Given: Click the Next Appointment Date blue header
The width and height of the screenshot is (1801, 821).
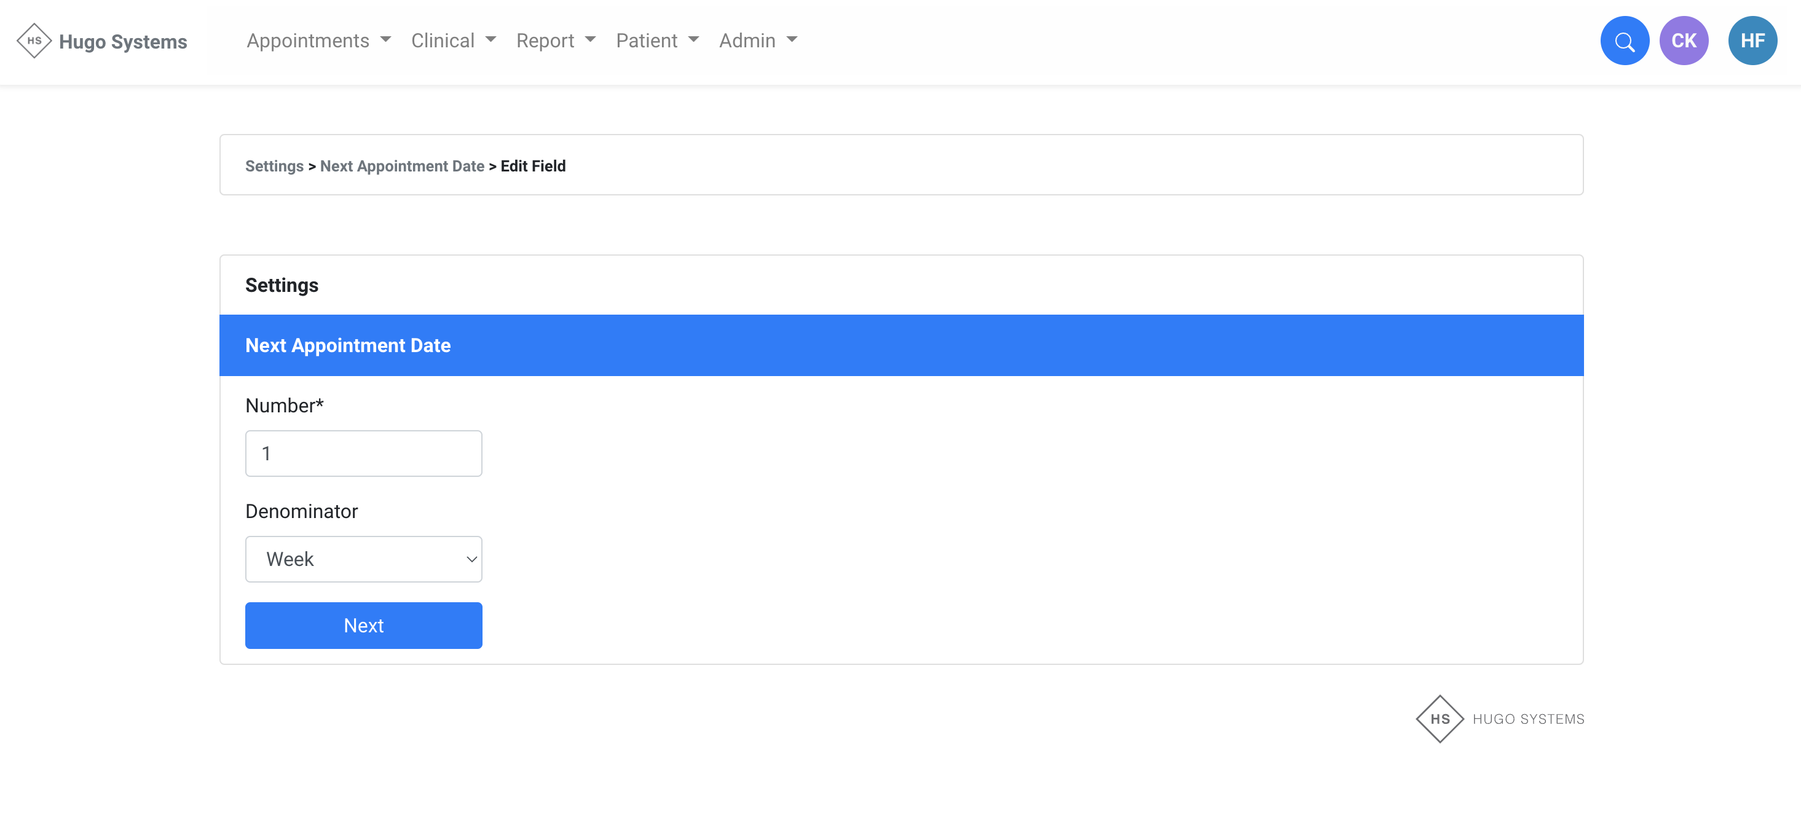Looking at the screenshot, I should [347, 345].
